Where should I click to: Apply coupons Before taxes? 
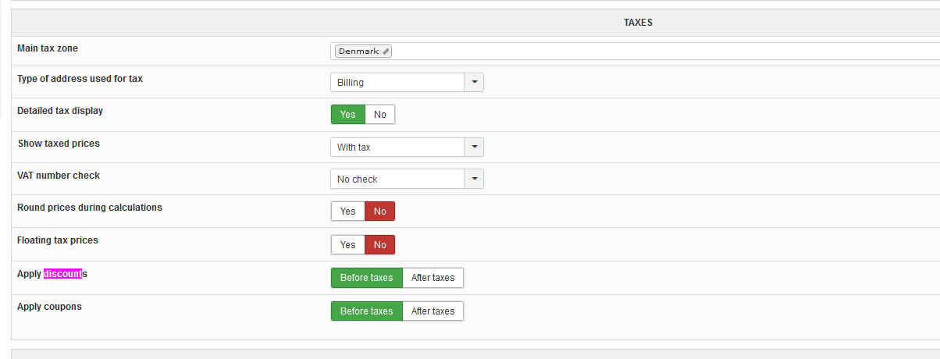pos(367,311)
